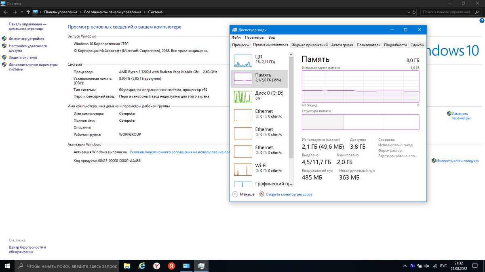Click the Back arrow in System window
This screenshot has height=272, width=485.
5,12
